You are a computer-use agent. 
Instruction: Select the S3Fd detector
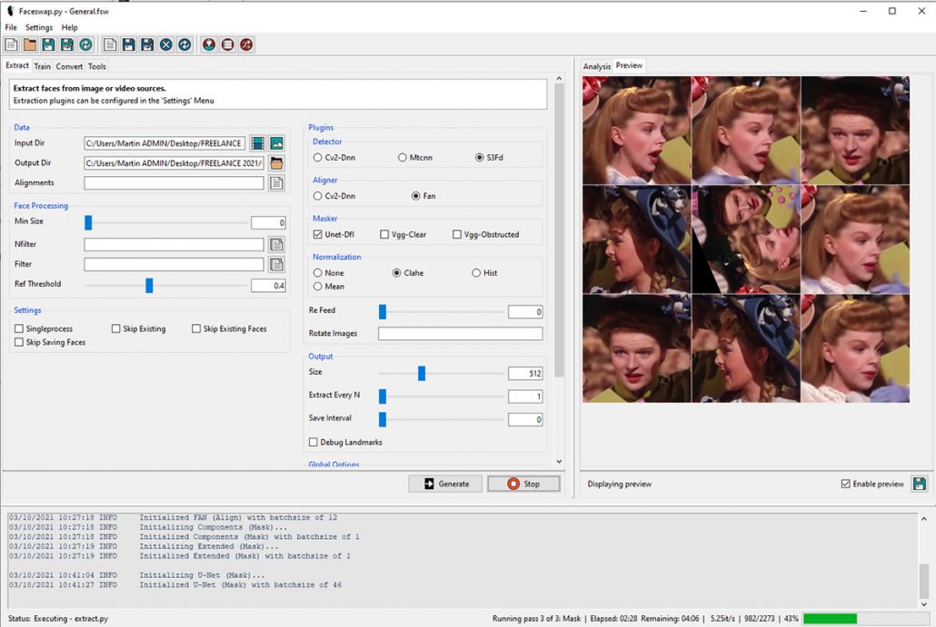coord(490,157)
